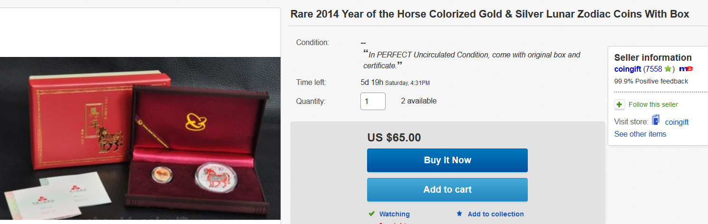
Task: Click the time left 5d 19h text
Action: [372, 83]
